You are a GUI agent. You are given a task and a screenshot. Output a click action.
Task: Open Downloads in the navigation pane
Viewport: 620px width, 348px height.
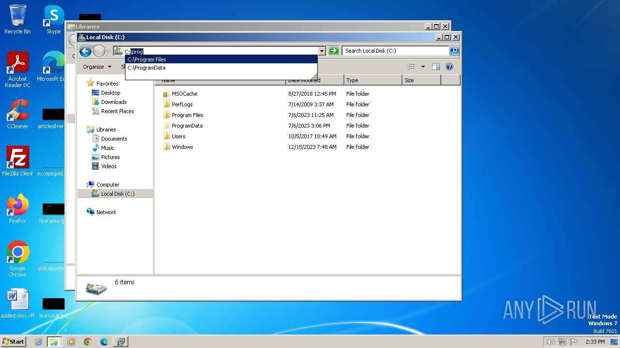click(114, 102)
